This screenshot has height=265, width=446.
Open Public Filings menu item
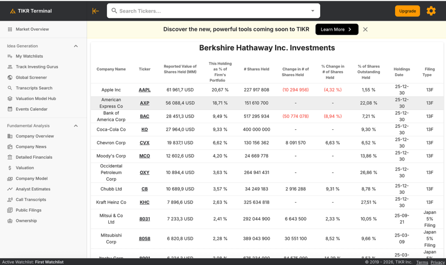click(28, 210)
